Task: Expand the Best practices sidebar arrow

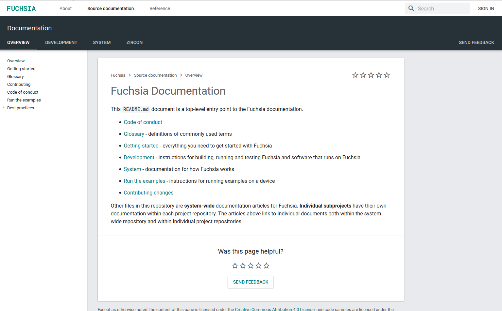Action: 4,108
